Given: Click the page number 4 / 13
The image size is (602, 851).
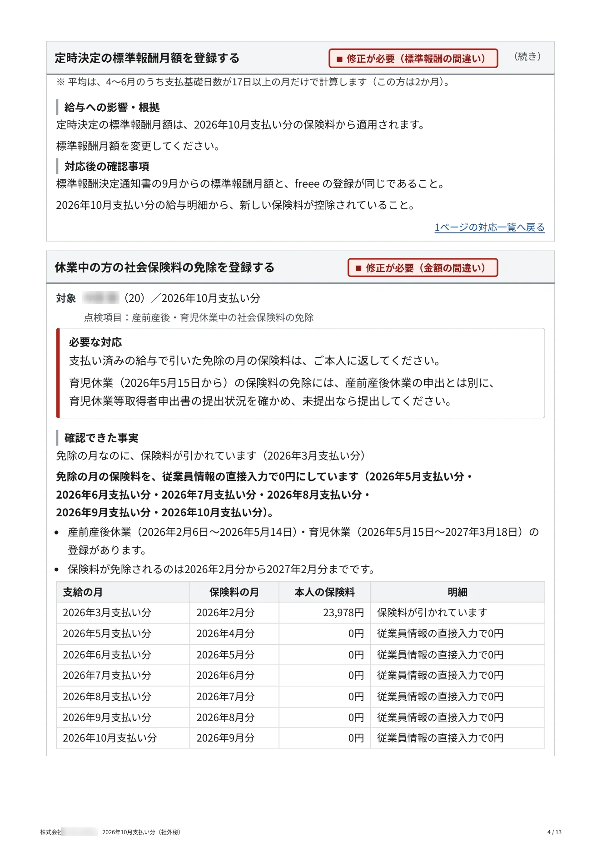Looking at the screenshot, I should click(554, 832).
